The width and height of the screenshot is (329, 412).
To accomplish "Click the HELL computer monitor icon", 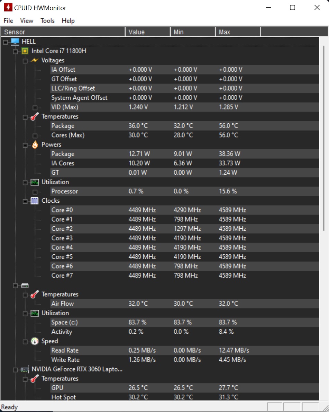I will (15, 42).
